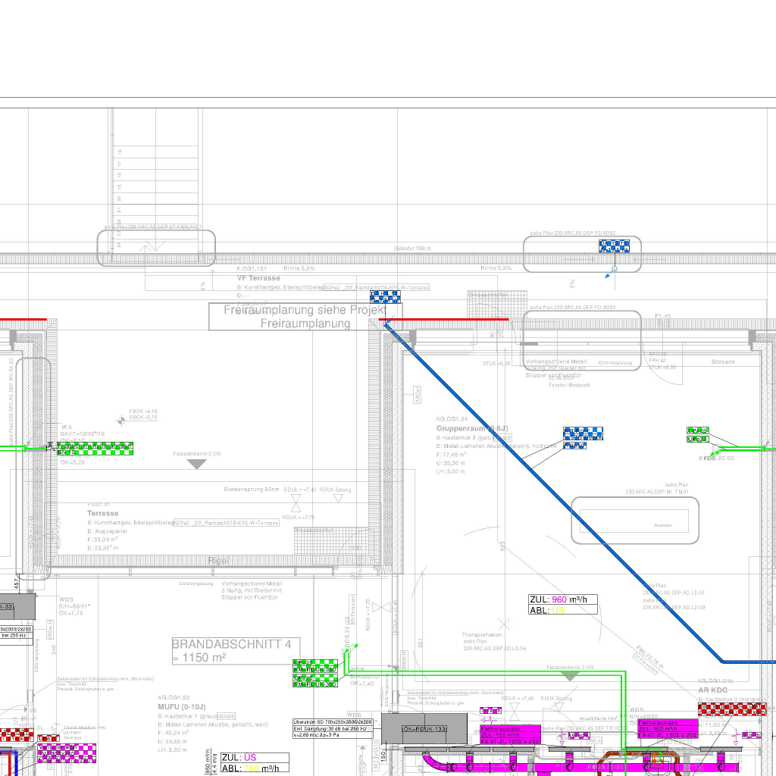Select the 'RDUK = +7,70' text near Deckensprung
Screen dimensions: 776x776
coord(299,517)
